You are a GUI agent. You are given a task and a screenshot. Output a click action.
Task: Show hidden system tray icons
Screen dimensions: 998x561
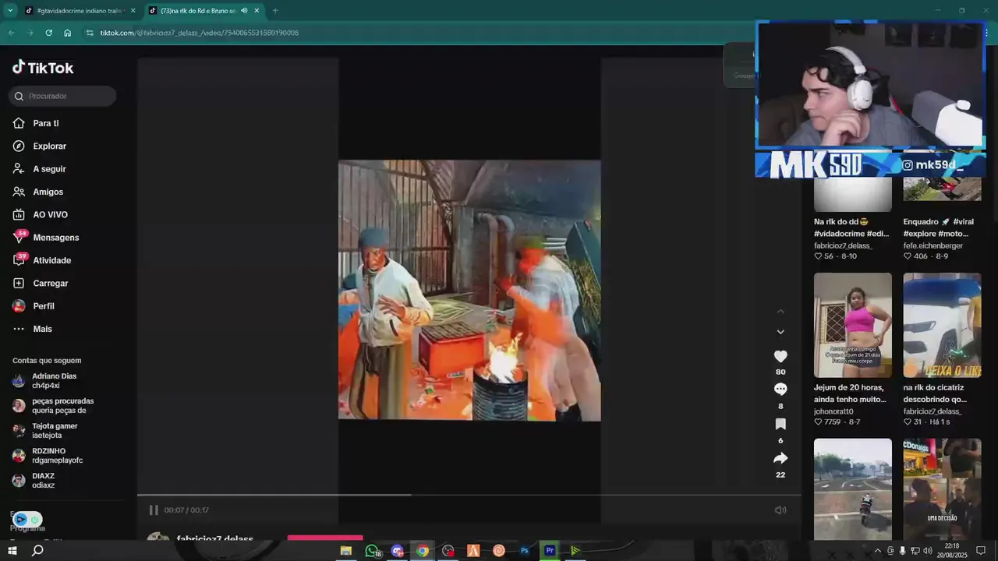click(877, 551)
